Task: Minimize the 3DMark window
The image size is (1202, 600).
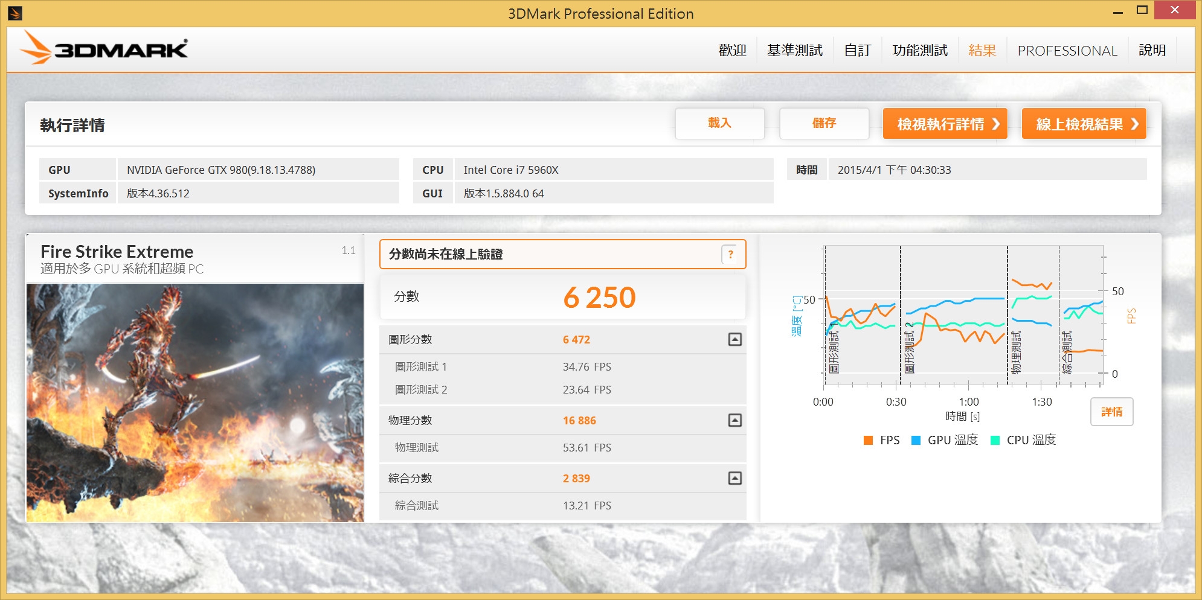Action: pyautogui.click(x=1117, y=11)
